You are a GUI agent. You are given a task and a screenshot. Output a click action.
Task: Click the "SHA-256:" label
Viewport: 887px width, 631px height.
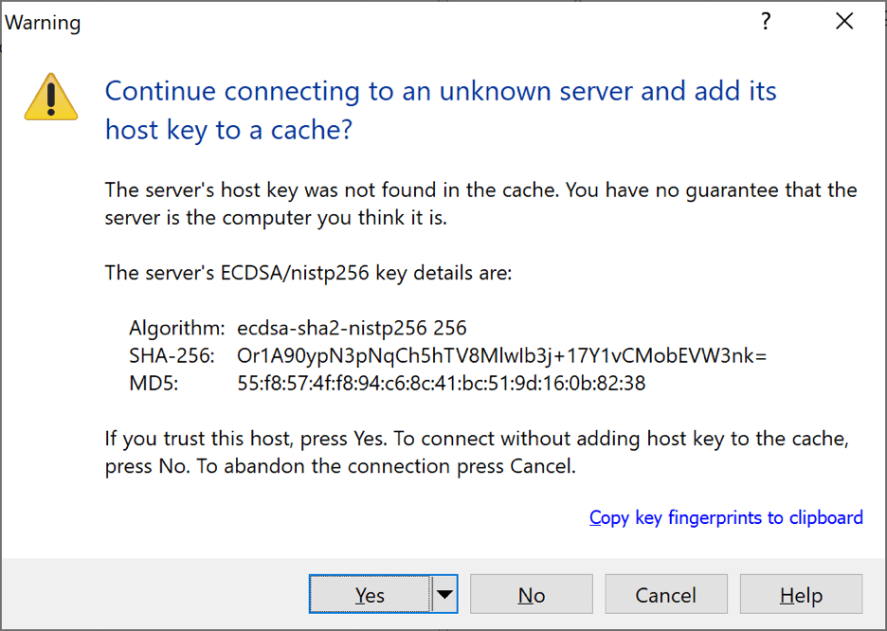172,356
